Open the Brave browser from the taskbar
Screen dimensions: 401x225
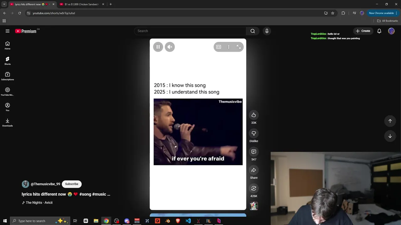click(x=178, y=221)
